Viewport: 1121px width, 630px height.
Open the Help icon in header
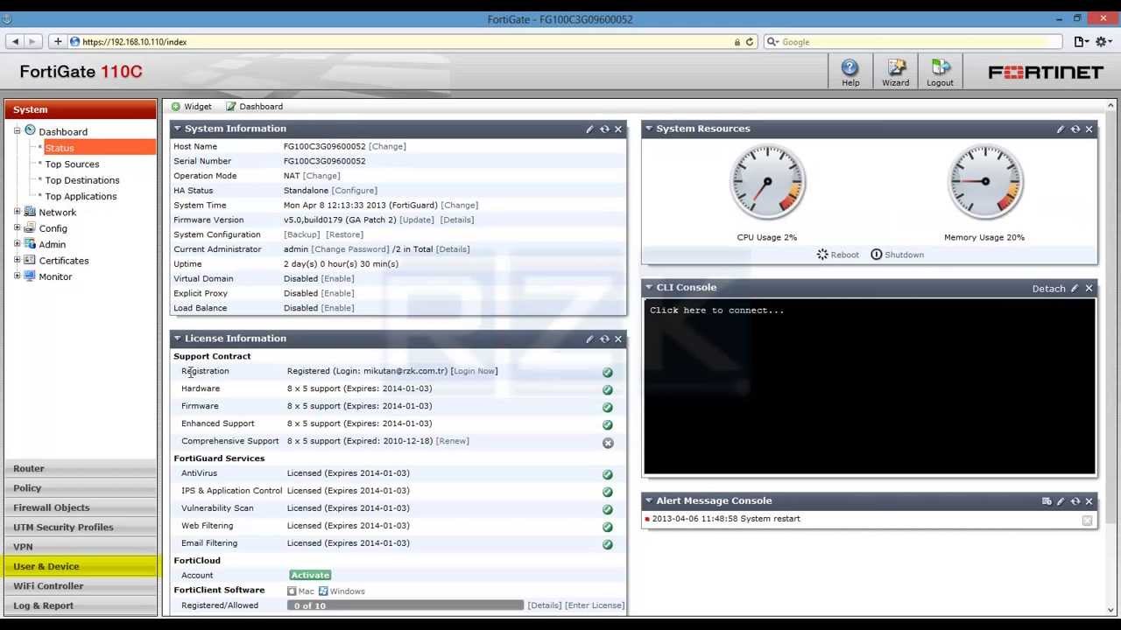tap(850, 72)
